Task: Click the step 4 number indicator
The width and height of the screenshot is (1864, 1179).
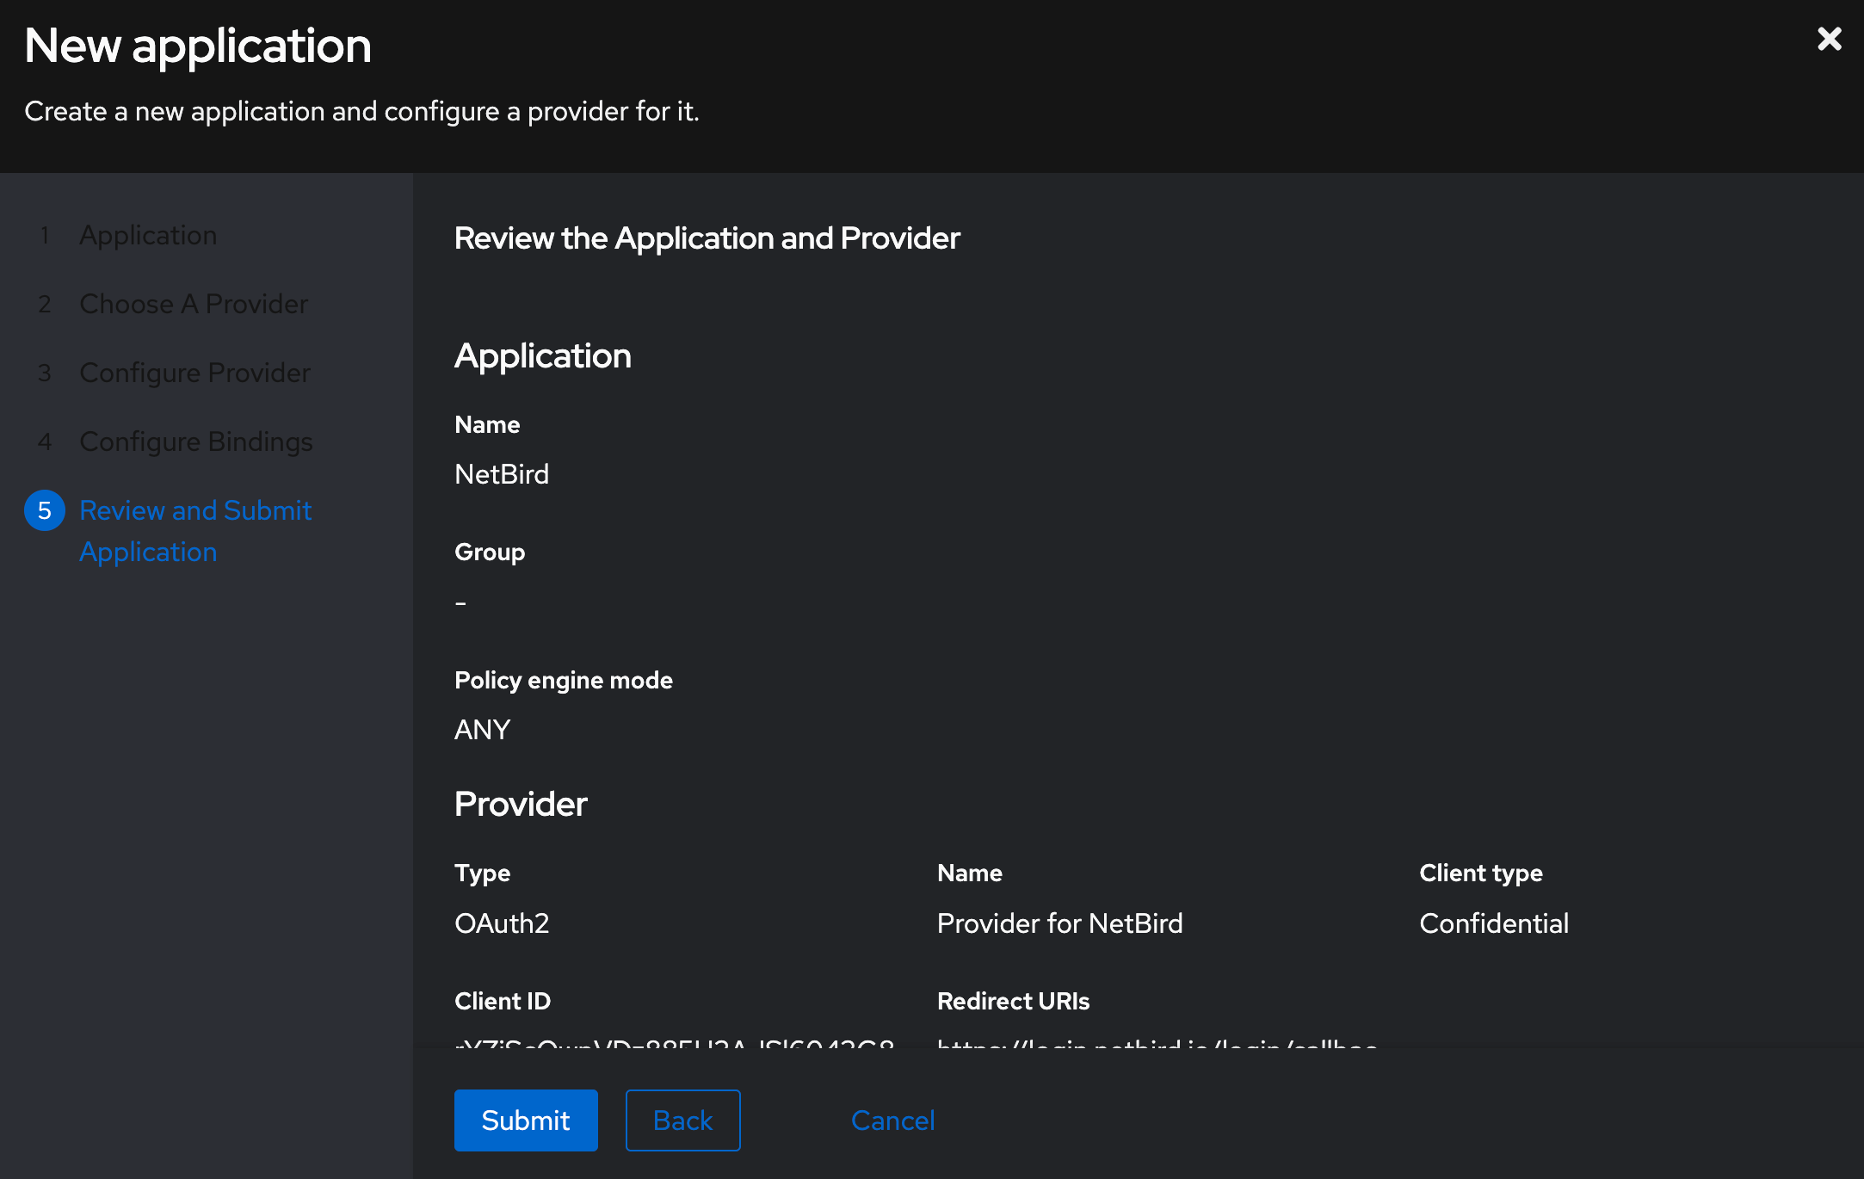Action: (44, 441)
